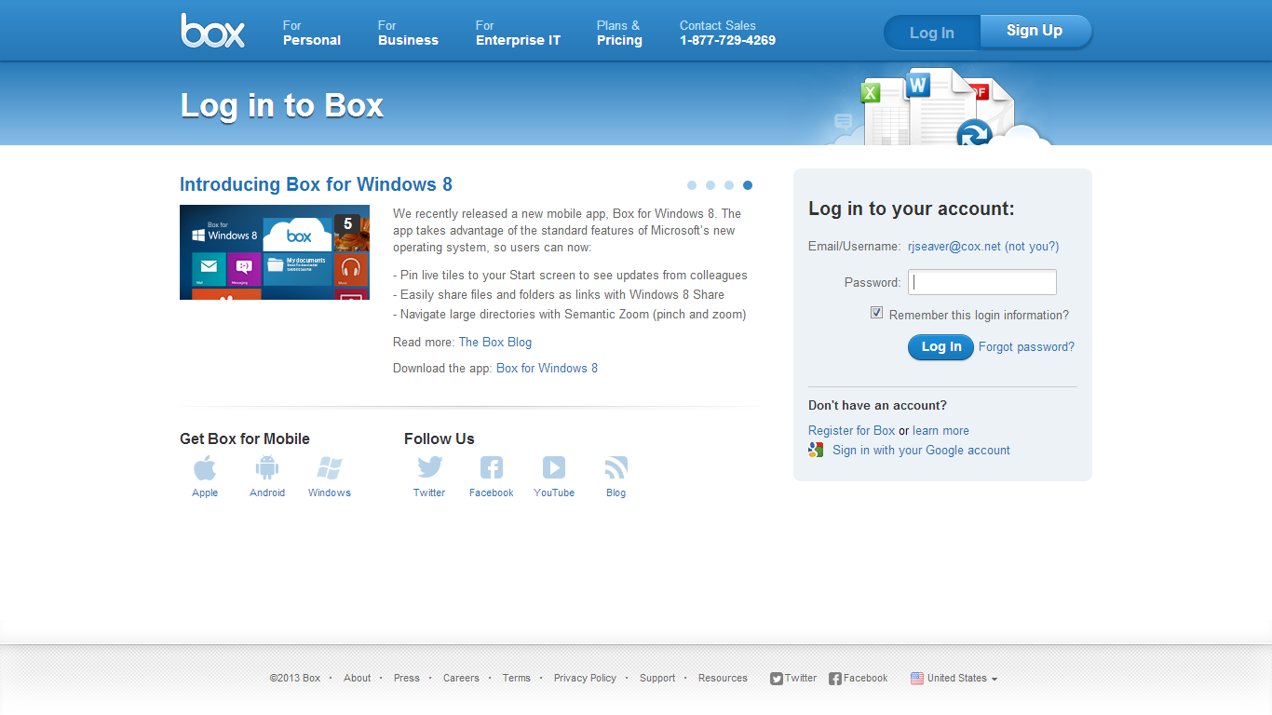Click the Facebook icon under Follow Us

point(491,468)
